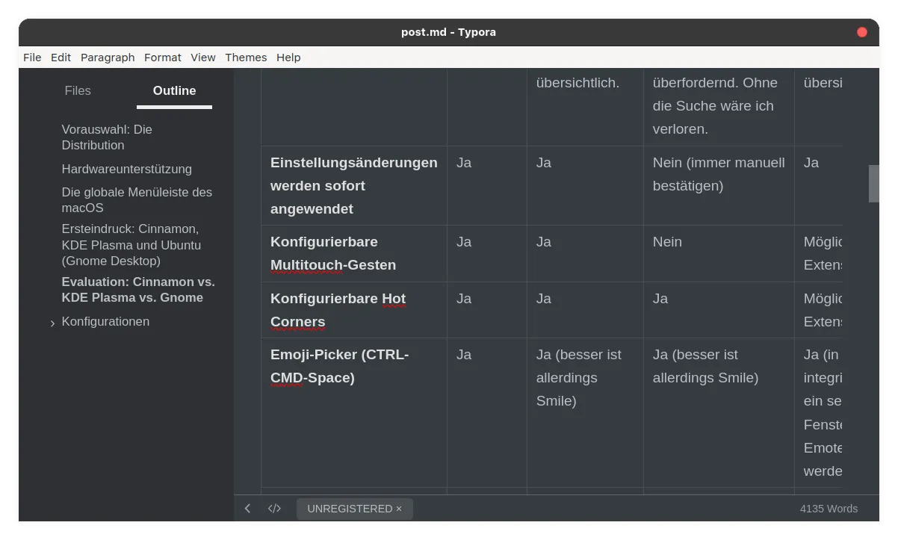Click the back arrow to hide sidebar
The image size is (898, 540).
[x=248, y=509]
